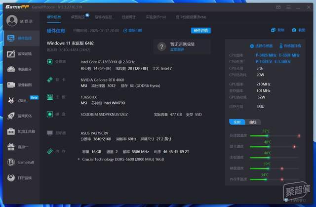
Task: Select the curve view toggle
Action: [x=253, y=122]
